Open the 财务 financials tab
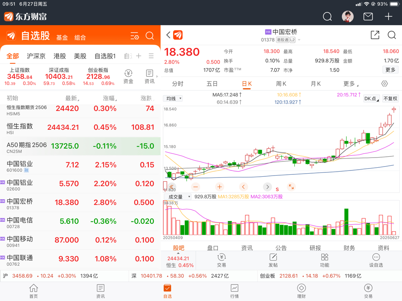The height and width of the screenshot is (301, 402). click(349, 248)
